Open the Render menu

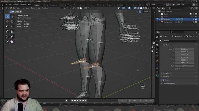16,5
